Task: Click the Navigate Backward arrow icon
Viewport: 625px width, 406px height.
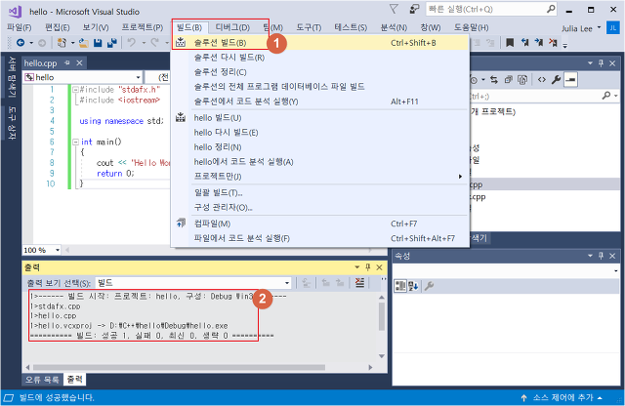Action: point(21,43)
